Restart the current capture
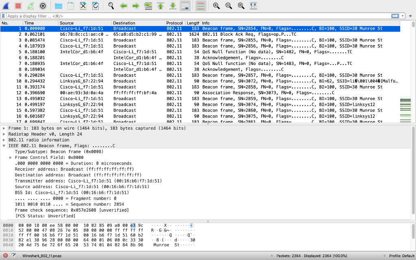 (x=30, y=6)
